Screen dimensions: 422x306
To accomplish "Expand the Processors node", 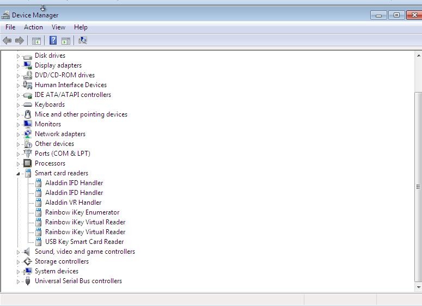I will point(18,164).
